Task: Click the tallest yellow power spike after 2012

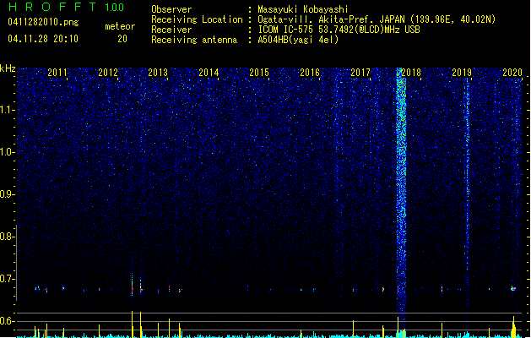Action: [132, 324]
